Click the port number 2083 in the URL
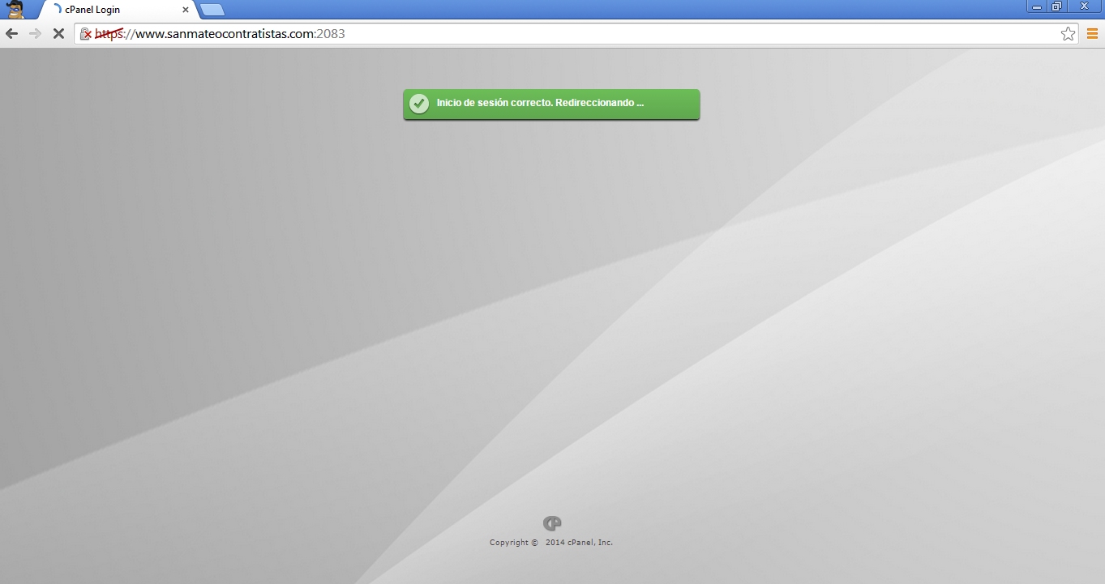The height and width of the screenshot is (584, 1105). click(332, 34)
